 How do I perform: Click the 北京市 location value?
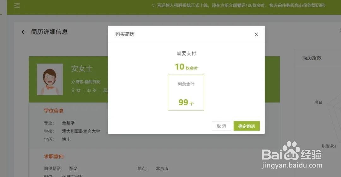point(162,168)
